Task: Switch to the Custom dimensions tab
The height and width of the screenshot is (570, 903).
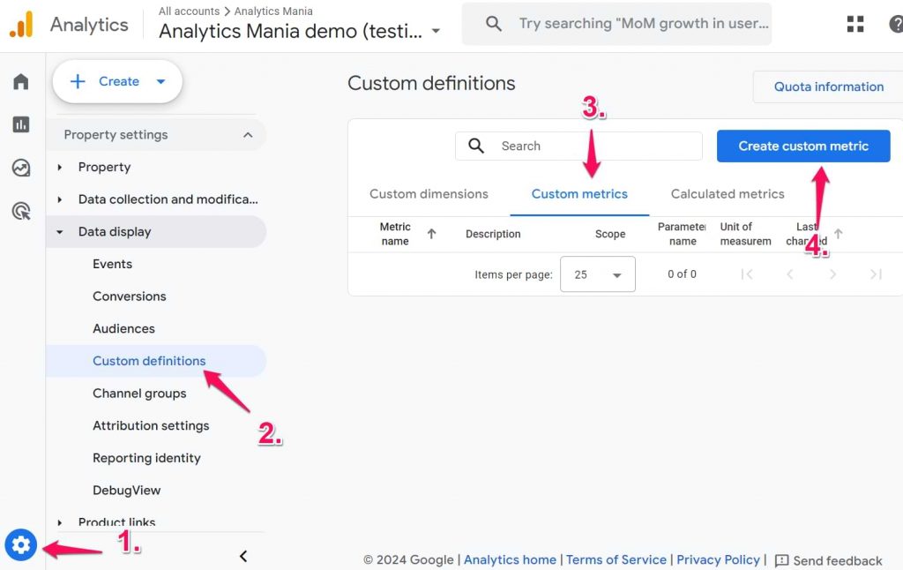Action: pyautogui.click(x=429, y=193)
